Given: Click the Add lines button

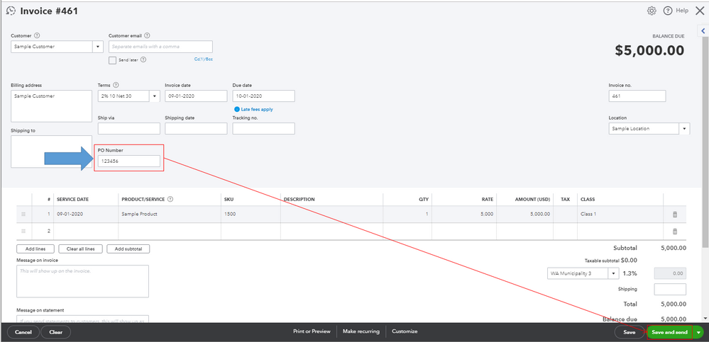Looking at the screenshot, I should [x=35, y=249].
